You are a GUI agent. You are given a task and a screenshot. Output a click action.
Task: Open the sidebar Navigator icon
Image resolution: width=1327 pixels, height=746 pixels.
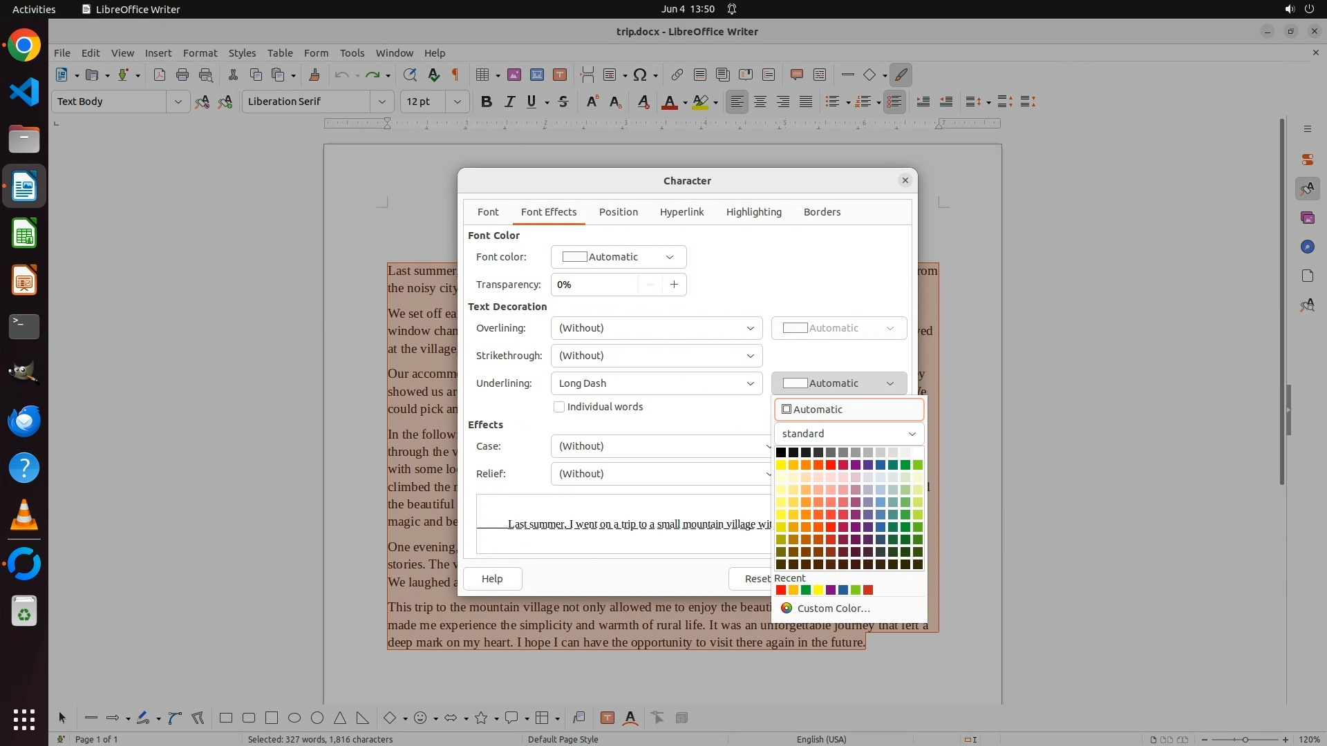point(1307,247)
